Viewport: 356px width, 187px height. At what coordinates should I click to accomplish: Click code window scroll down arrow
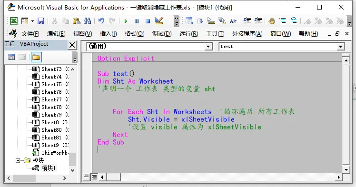point(346,169)
